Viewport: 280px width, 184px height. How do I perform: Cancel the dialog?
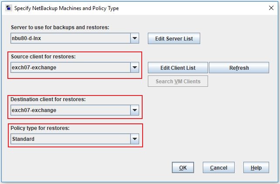pyautogui.click(x=218, y=167)
